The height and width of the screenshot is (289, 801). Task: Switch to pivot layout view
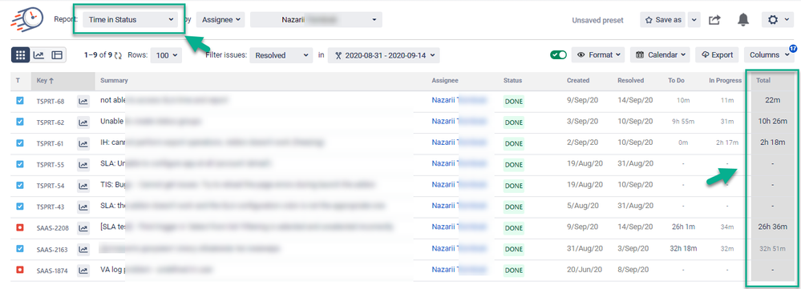[57, 55]
